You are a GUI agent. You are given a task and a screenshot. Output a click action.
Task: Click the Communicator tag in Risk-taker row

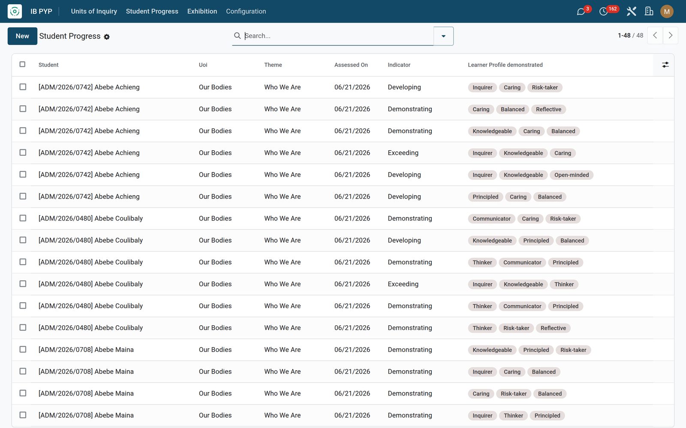pyautogui.click(x=491, y=219)
